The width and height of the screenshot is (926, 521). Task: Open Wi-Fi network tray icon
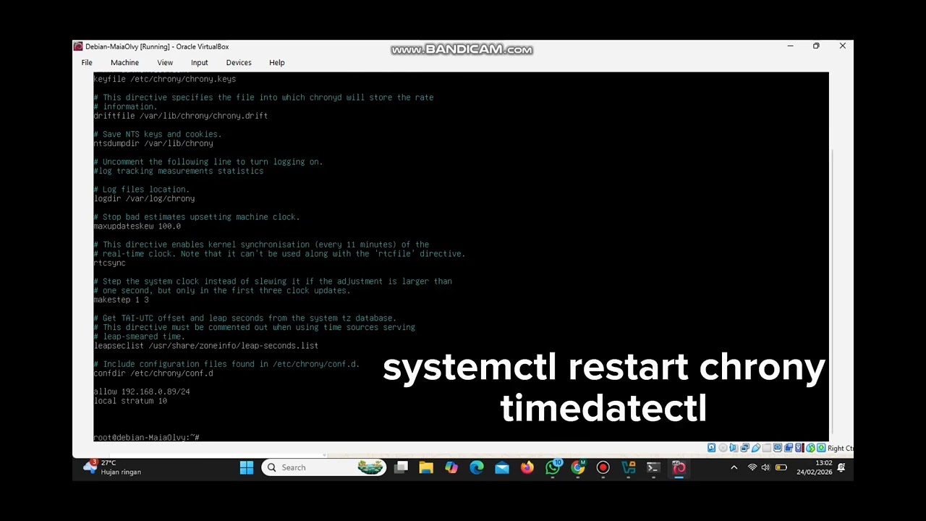click(x=752, y=467)
